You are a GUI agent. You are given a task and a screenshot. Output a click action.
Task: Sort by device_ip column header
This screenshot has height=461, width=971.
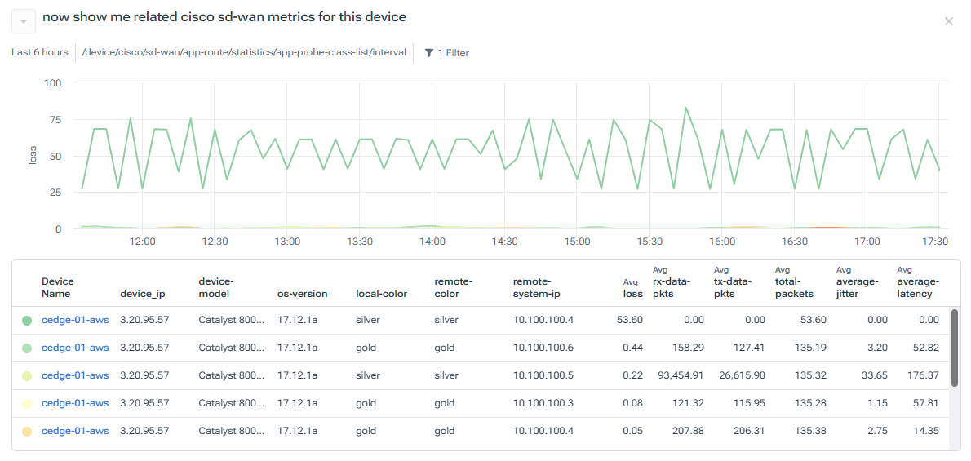pyautogui.click(x=143, y=294)
